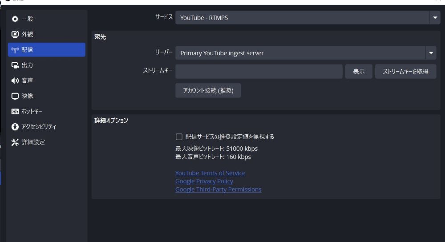Click the keyboard icon beside ホットキー
Screen dimensions: 445x242
coord(15,111)
